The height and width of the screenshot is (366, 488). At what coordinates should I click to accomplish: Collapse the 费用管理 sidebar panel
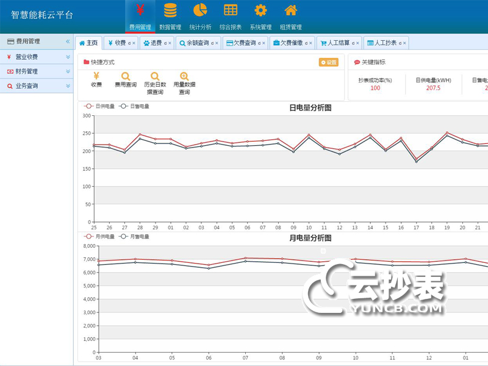(68, 41)
